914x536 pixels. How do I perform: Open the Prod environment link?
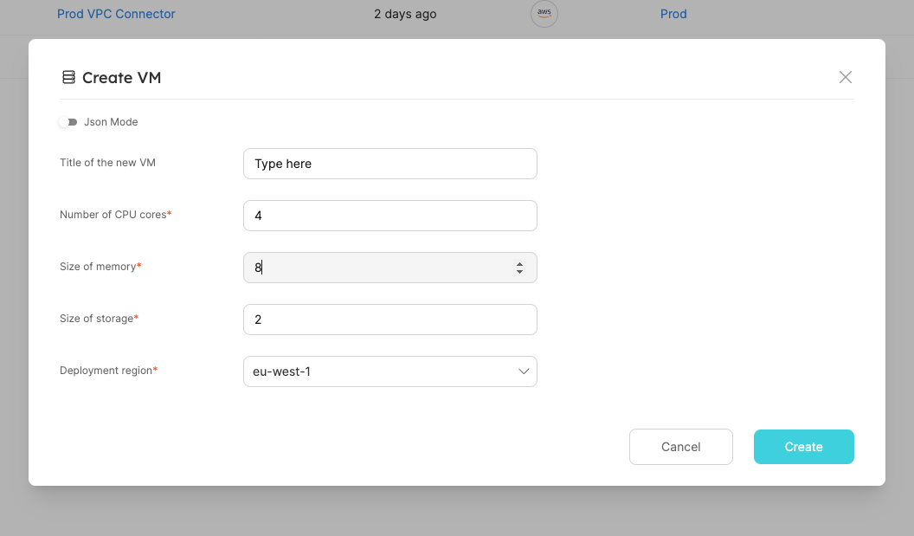coord(673,14)
